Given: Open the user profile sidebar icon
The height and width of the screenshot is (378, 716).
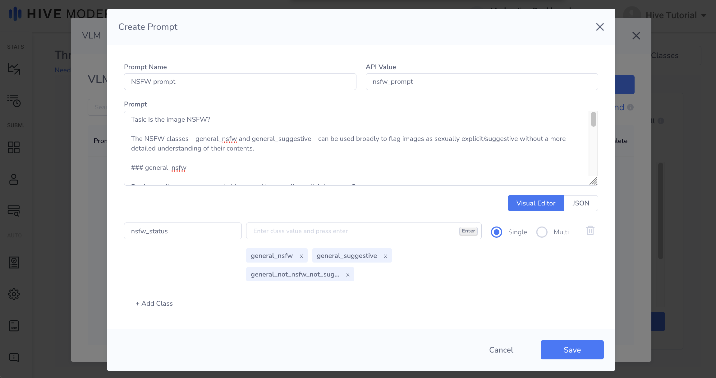Looking at the screenshot, I should [14, 179].
